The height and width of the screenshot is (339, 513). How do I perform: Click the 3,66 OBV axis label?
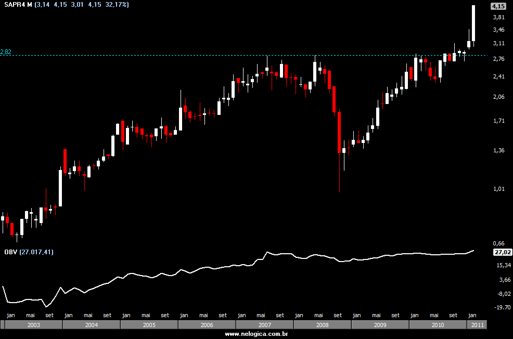coord(505,280)
